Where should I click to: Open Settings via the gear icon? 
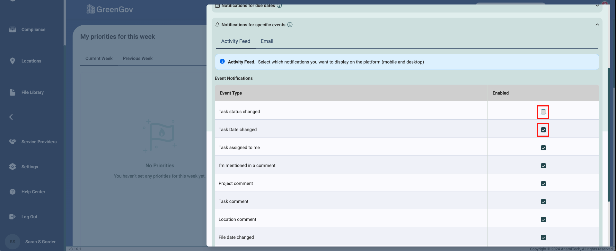13,167
